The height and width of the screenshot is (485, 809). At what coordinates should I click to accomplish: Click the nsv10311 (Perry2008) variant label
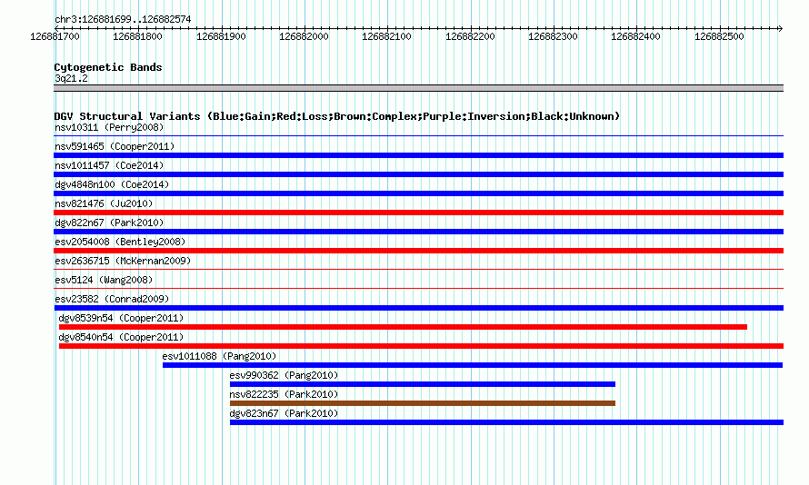109,127
